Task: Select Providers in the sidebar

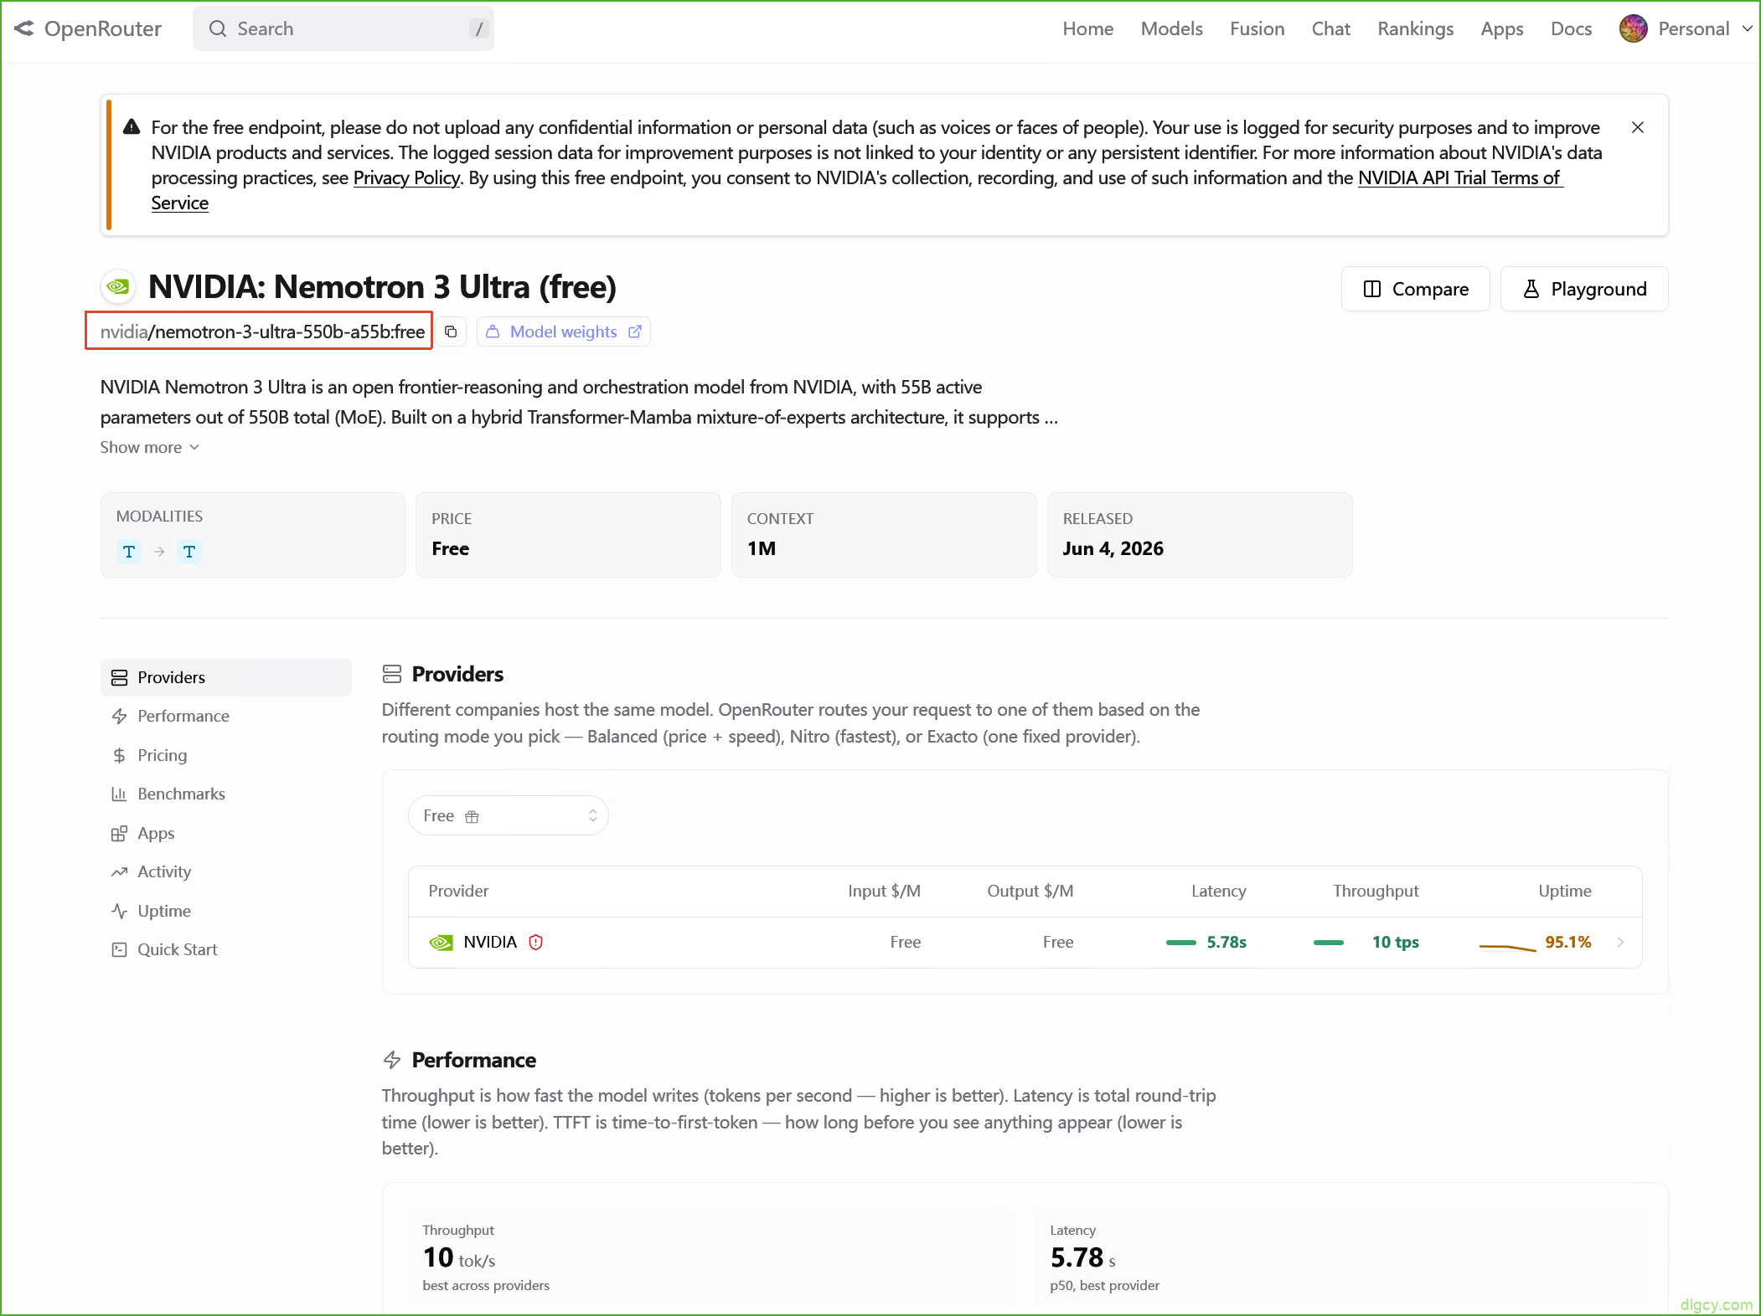Action: point(226,677)
